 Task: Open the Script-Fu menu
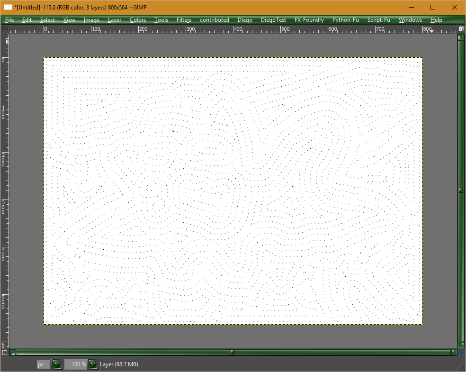(x=379, y=20)
